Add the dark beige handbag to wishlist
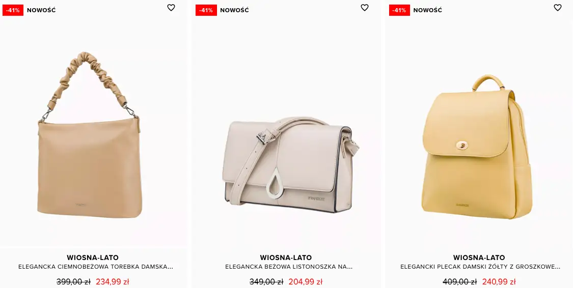This screenshot has width=573, height=288. pos(171,8)
